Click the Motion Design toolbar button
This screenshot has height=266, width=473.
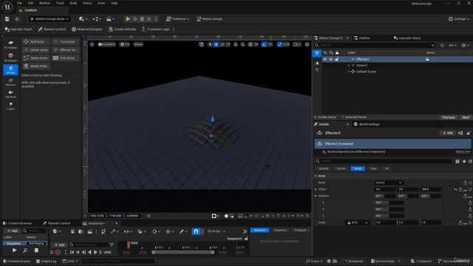click(x=210, y=19)
